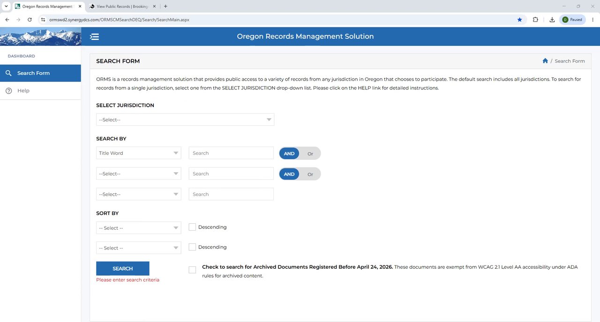The width and height of the screenshot is (600, 322).
Task: Open the browser extensions puzzle icon
Action: click(536, 20)
